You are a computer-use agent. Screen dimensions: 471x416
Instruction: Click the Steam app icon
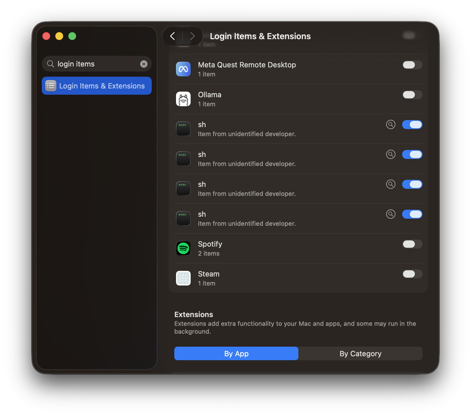pos(183,278)
